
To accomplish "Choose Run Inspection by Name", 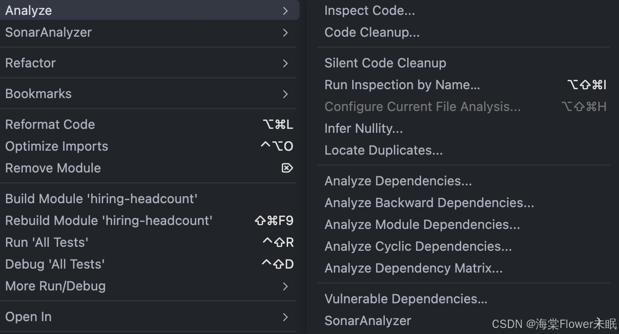I will (x=402, y=85).
